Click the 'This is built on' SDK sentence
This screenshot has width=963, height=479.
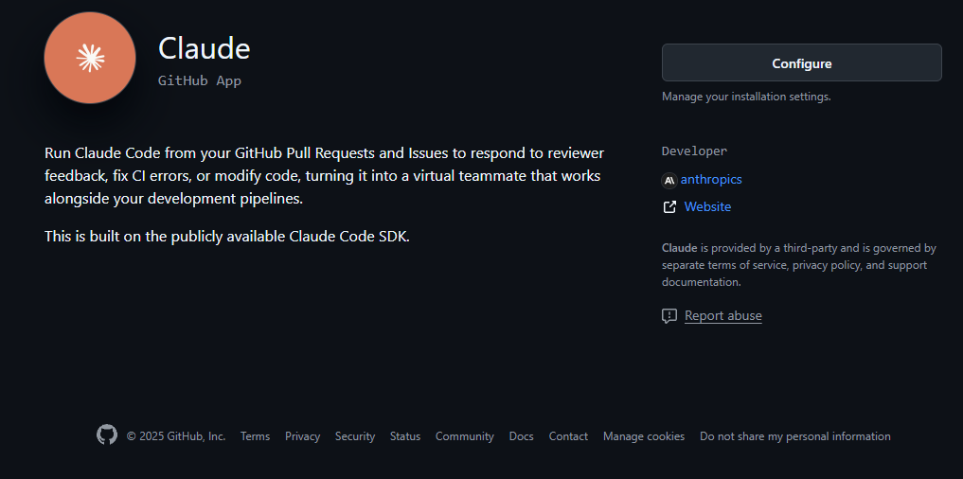coord(226,237)
